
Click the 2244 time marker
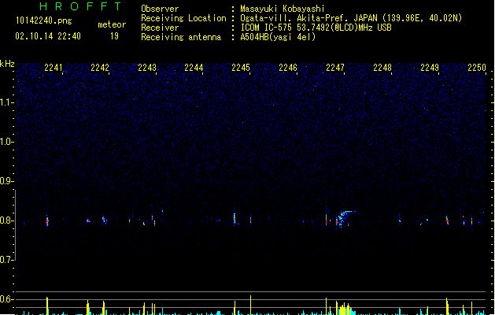pos(194,68)
